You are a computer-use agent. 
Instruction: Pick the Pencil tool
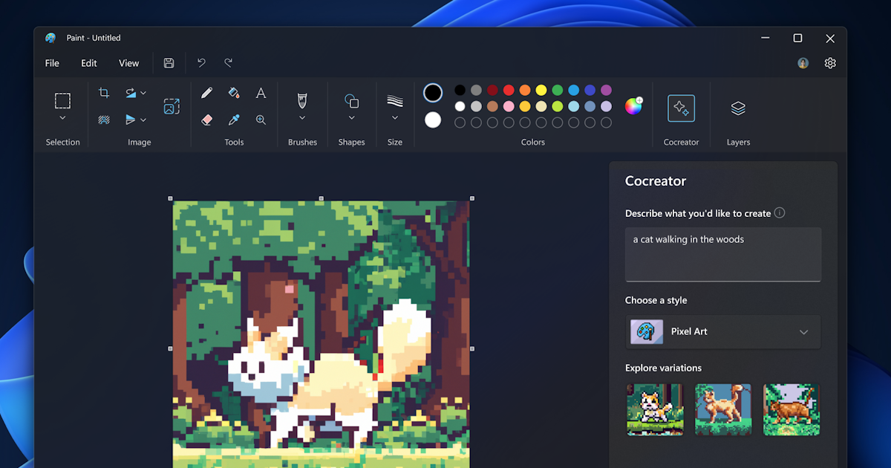206,93
